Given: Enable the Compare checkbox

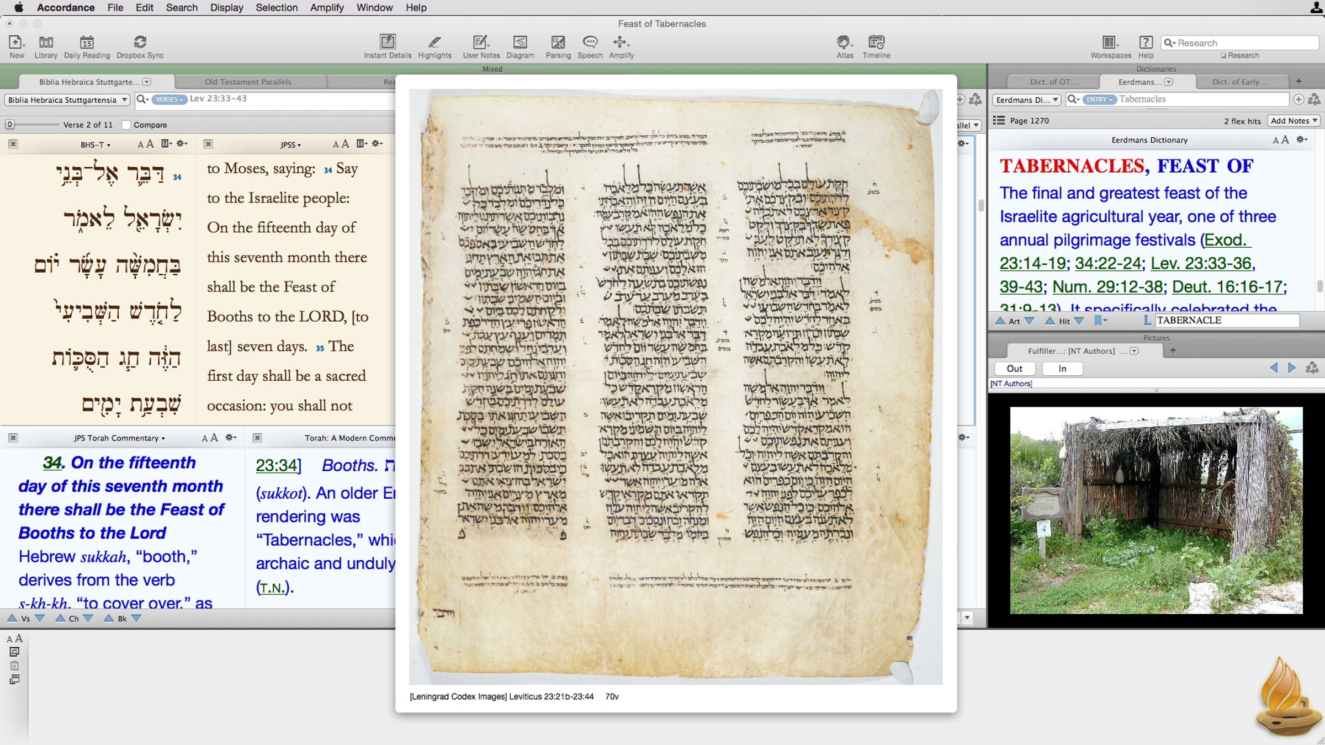Looking at the screenshot, I should coord(126,125).
